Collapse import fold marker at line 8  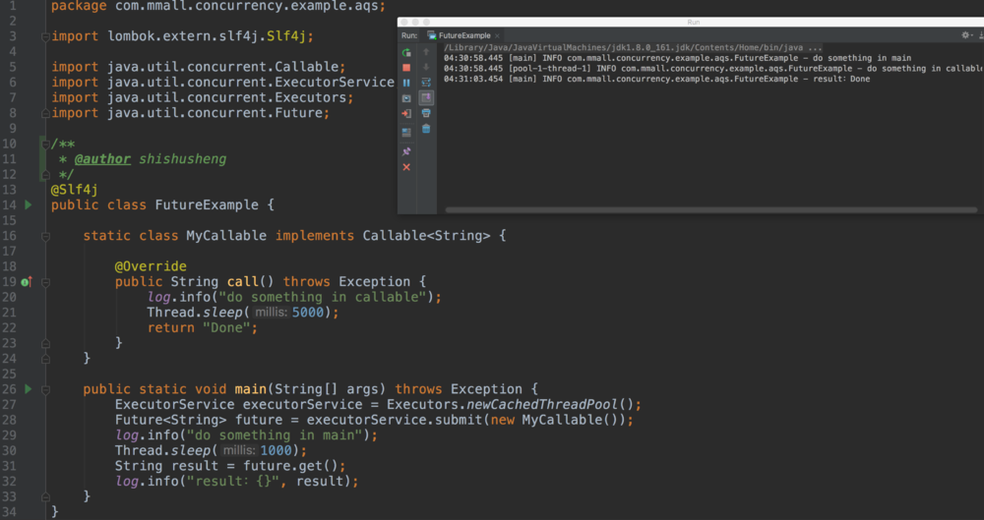tap(45, 113)
